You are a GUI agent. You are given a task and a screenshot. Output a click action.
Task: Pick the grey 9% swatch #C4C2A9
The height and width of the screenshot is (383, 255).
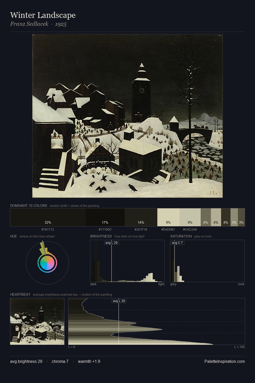[x=190, y=217]
